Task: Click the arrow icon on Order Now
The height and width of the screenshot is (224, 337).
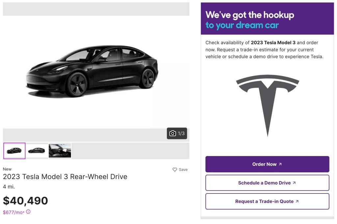Action: pos(280,164)
